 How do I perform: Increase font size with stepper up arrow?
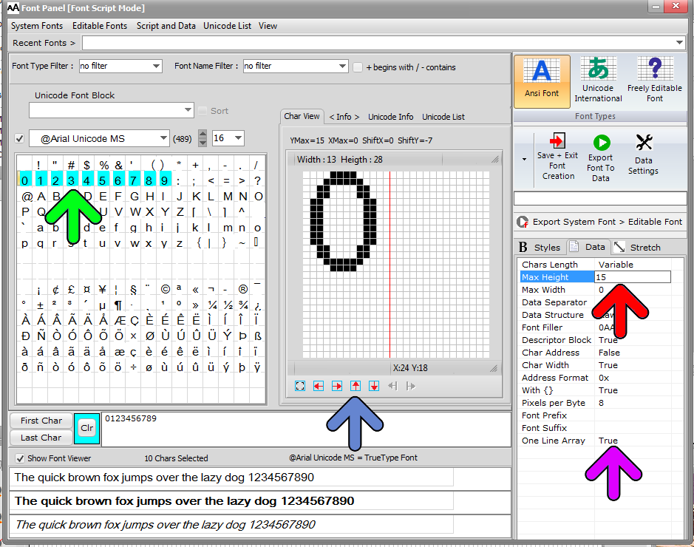[x=203, y=134]
